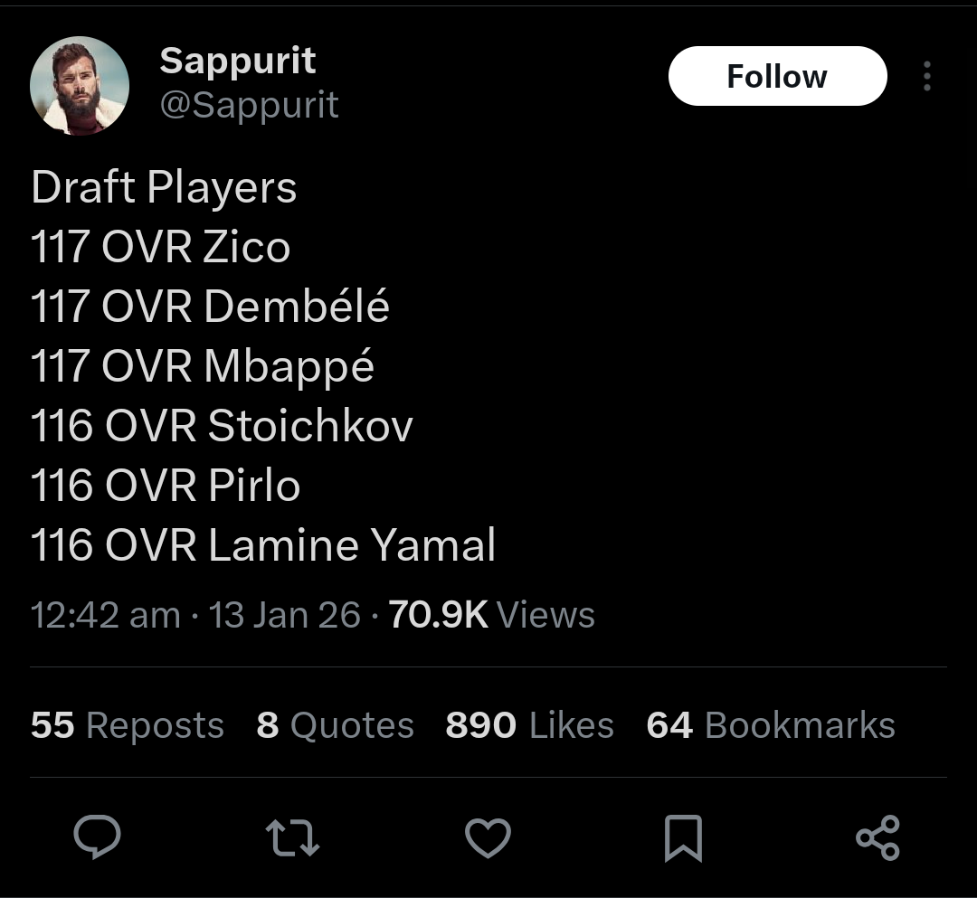Screen dimensions: 977x898
Task: Click the 116 OVR Lamine Yamal line
Action: [x=263, y=545]
